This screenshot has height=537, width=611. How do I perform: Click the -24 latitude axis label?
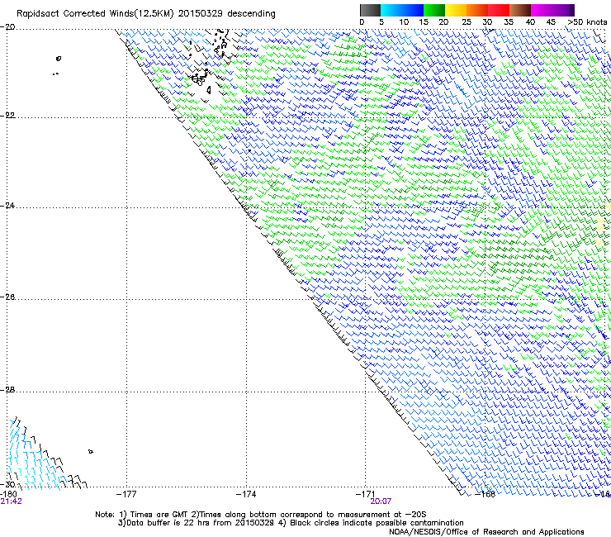pos(7,206)
